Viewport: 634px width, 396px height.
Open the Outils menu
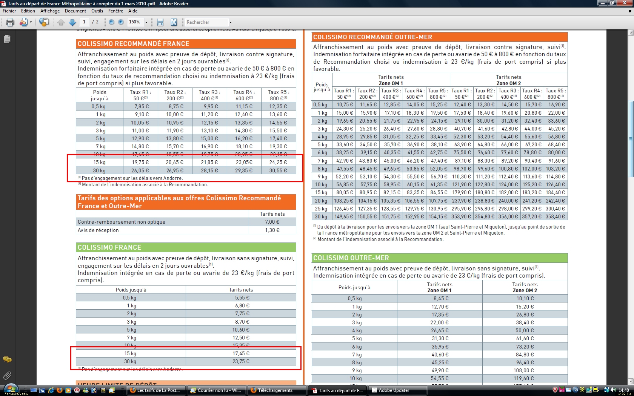[x=97, y=11]
